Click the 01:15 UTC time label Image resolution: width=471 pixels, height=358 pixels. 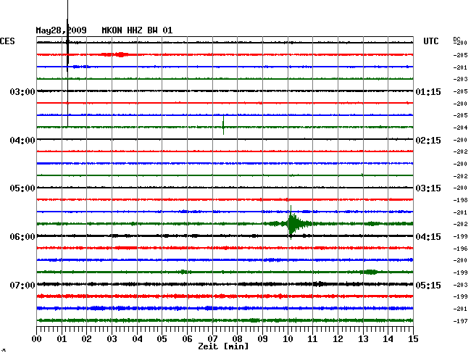coord(428,91)
